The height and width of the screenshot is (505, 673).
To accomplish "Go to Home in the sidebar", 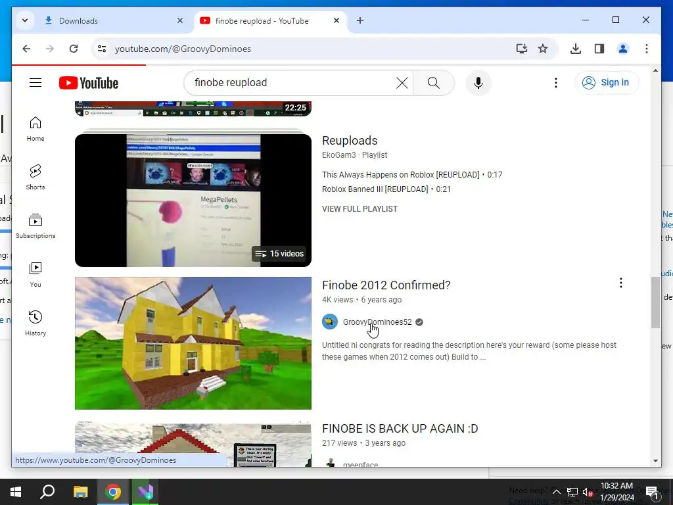I will [35, 129].
